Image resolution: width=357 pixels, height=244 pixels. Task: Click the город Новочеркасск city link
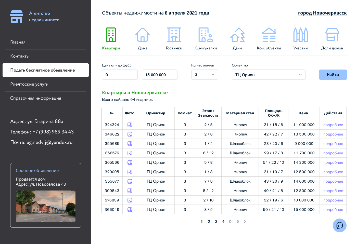click(x=322, y=13)
